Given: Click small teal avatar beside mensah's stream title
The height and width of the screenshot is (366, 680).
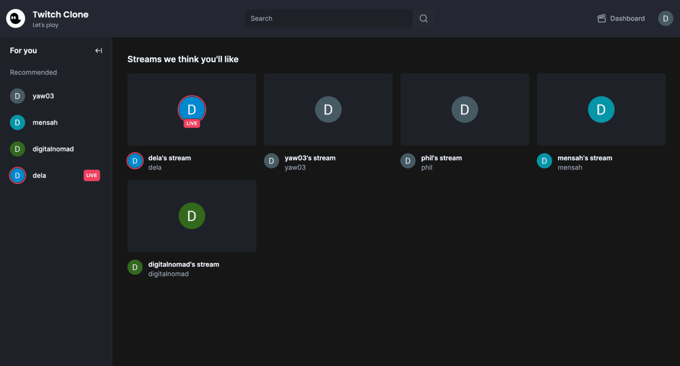Looking at the screenshot, I should click(x=544, y=161).
